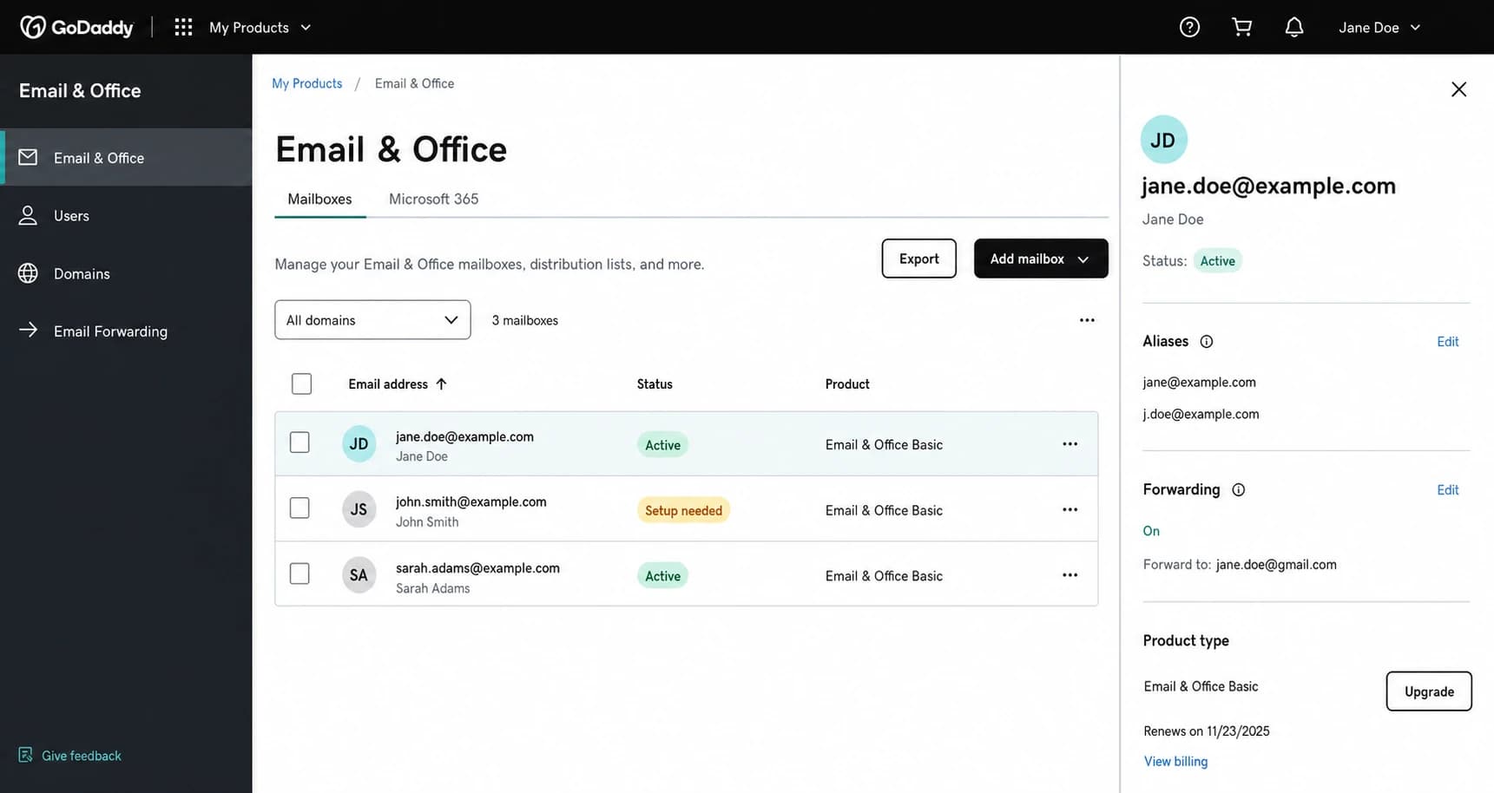Viewport: 1494px width, 793px height.
Task: Check the jane.doe@example.com row checkbox
Action: pos(299,442)
